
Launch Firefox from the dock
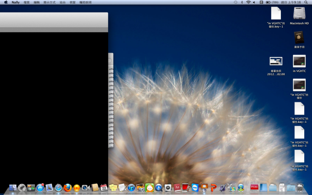pos(68,187)
